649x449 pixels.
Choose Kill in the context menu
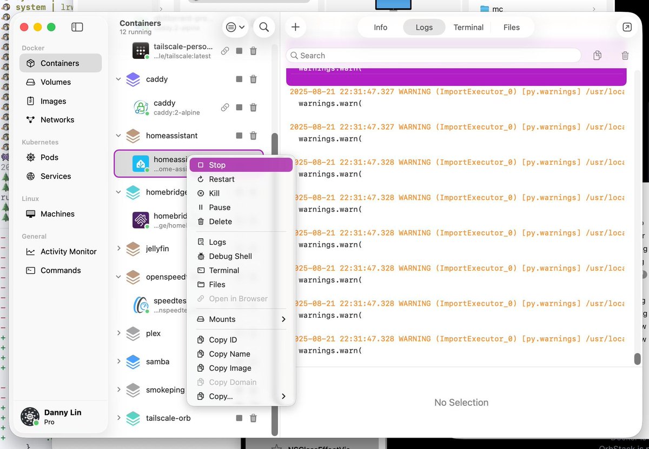coord(241,193)
